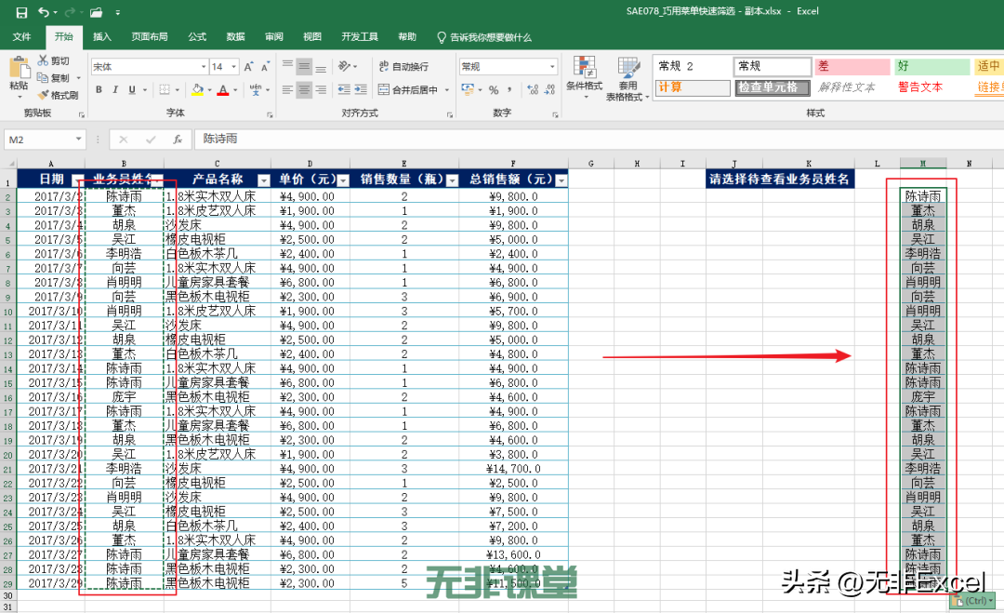1004x613 pixels.
Task: Open the font name 宋体 dropdown
Action: pyautogui.click(x=204, y=67)
